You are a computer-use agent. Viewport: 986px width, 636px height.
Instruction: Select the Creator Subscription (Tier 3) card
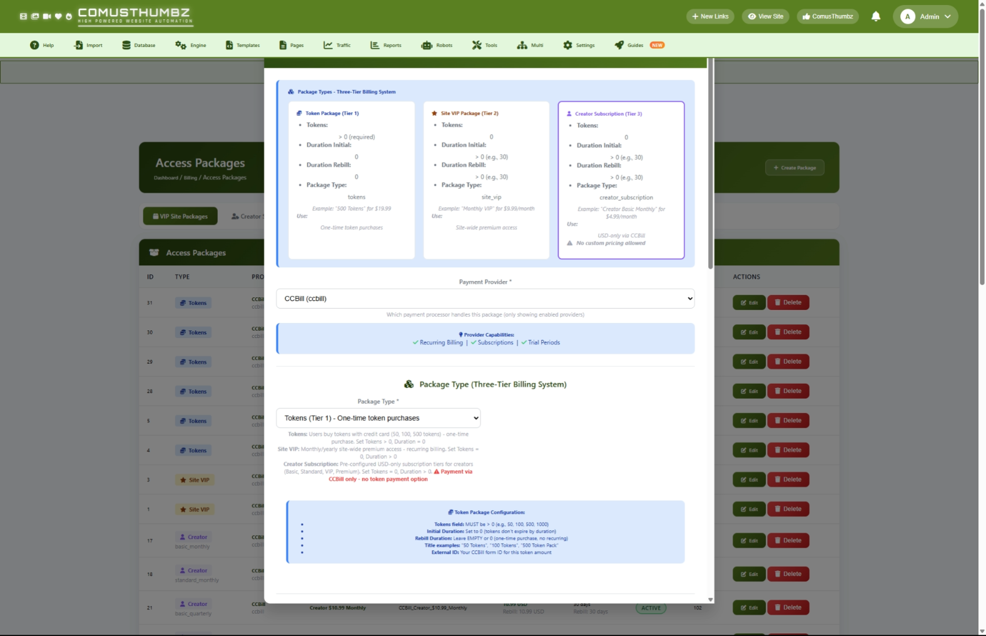(x=621, y=180)
